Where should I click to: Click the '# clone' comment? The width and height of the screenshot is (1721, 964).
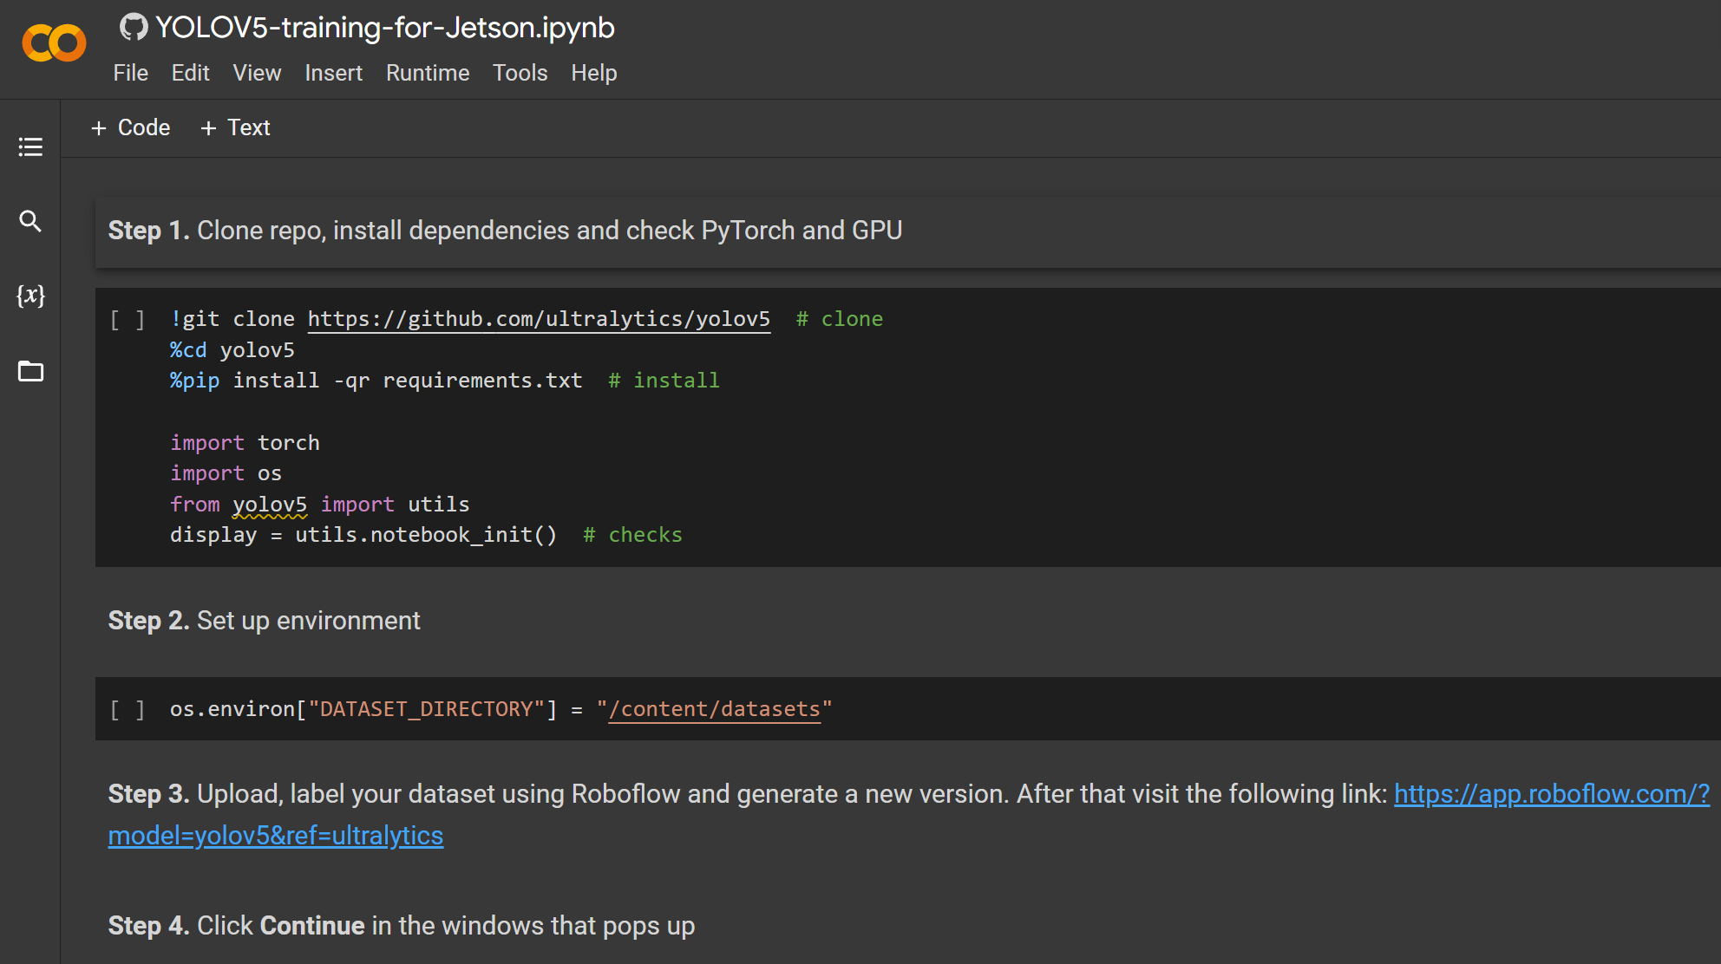839,319
